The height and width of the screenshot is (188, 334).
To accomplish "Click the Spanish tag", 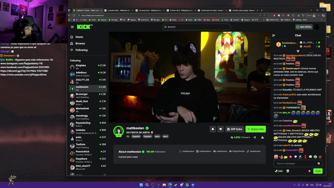I will pos(136,136).
